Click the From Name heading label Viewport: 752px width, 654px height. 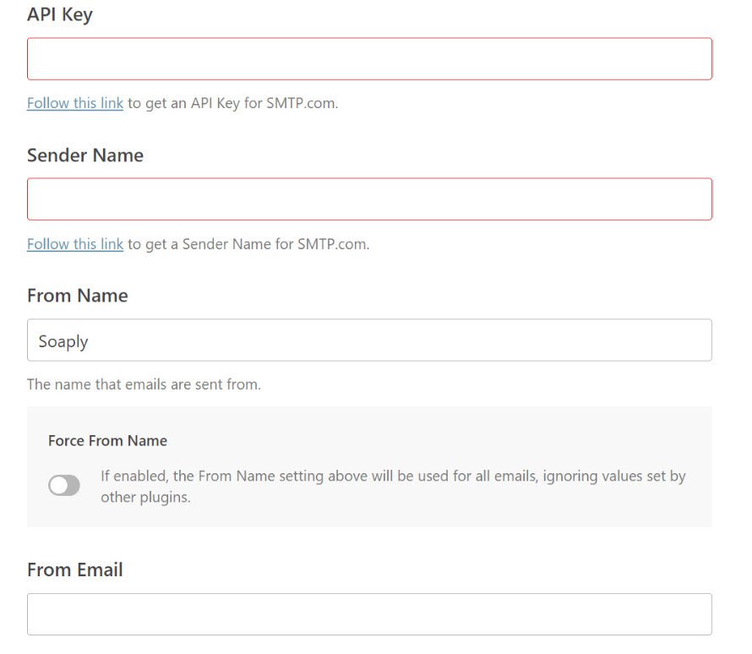coord(78,296)
